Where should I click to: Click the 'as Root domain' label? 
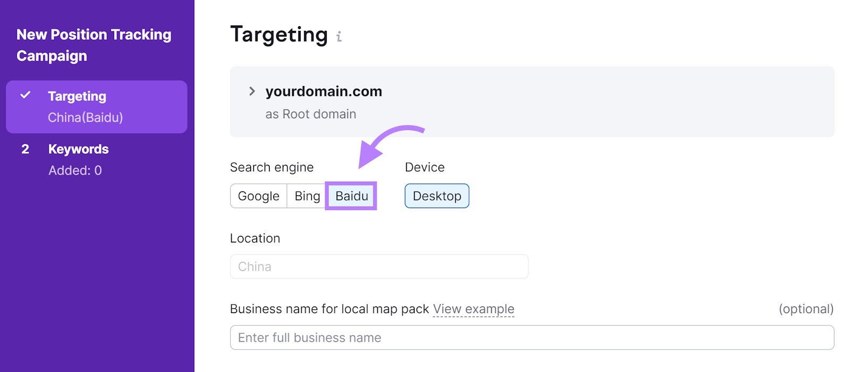[x=311, y=114]
